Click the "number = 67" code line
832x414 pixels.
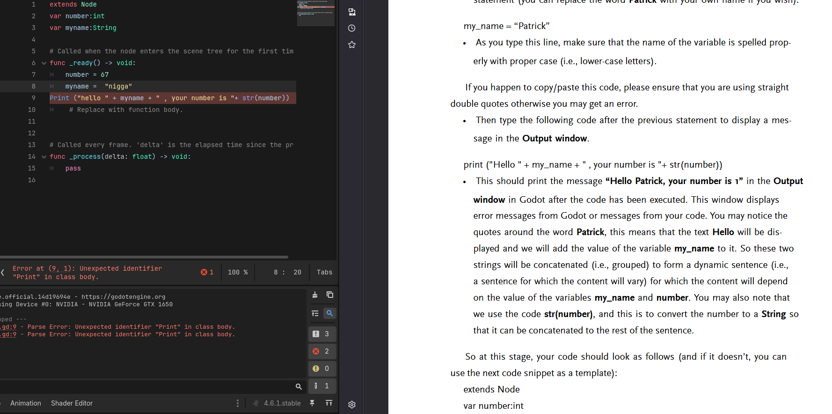click(87, 75)
